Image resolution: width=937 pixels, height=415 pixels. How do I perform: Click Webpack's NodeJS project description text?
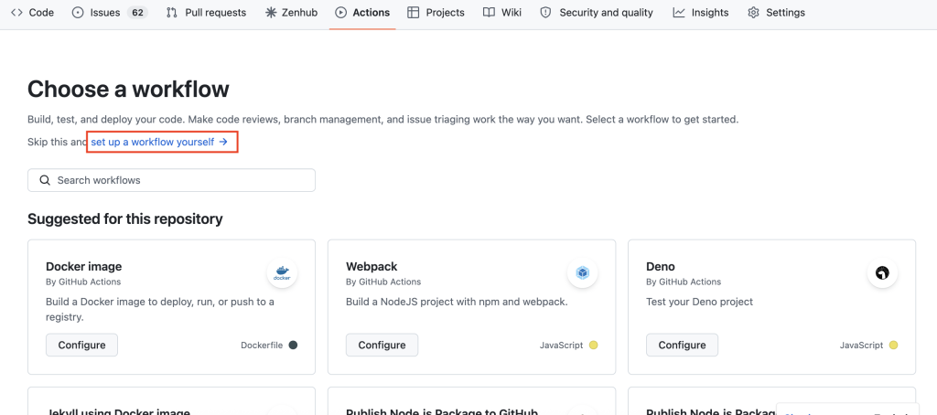click(x=457, y=303)
